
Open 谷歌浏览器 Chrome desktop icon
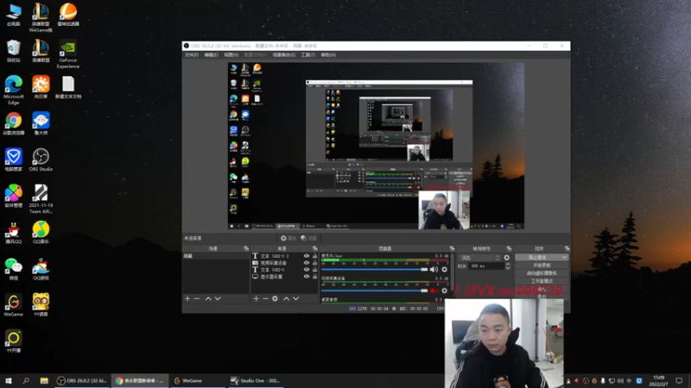click(x=14, y=123)
